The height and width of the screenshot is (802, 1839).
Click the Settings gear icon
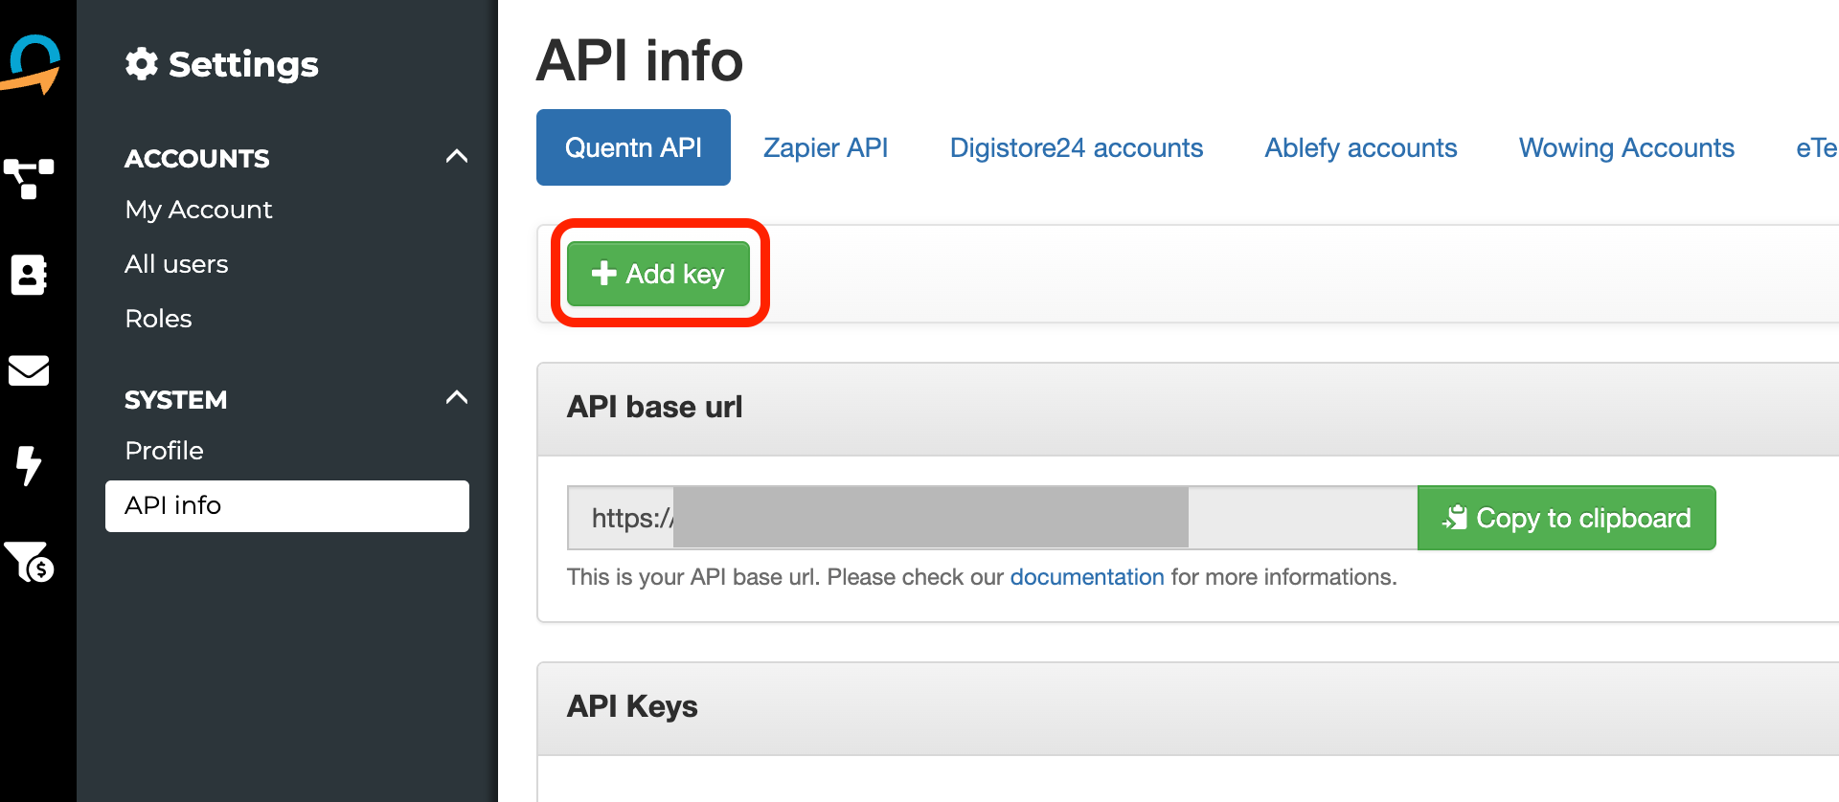click(142, 64)
